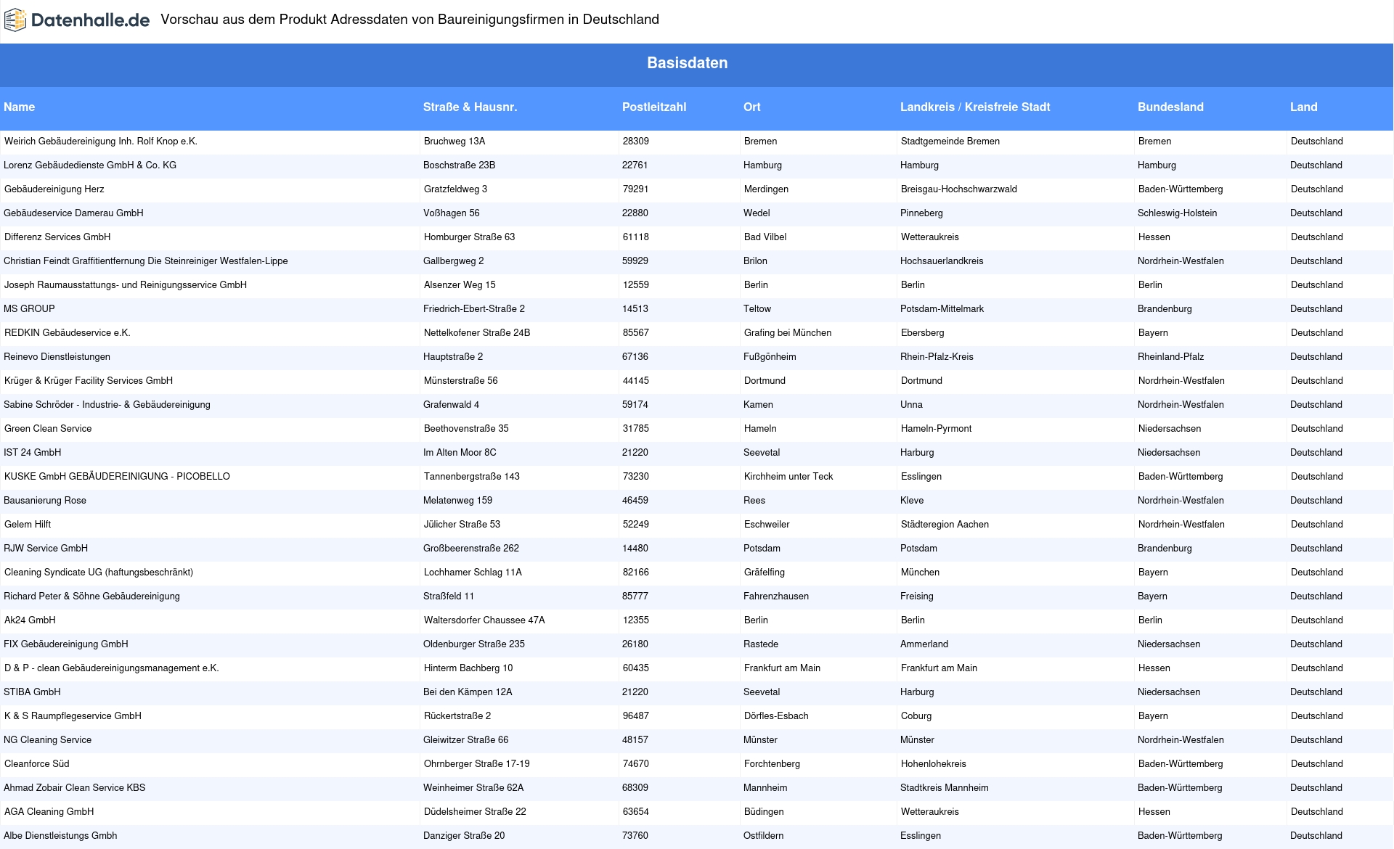Click the Datenhalle.de logo icon
The image size is (1394, 849).
(15, 20)
